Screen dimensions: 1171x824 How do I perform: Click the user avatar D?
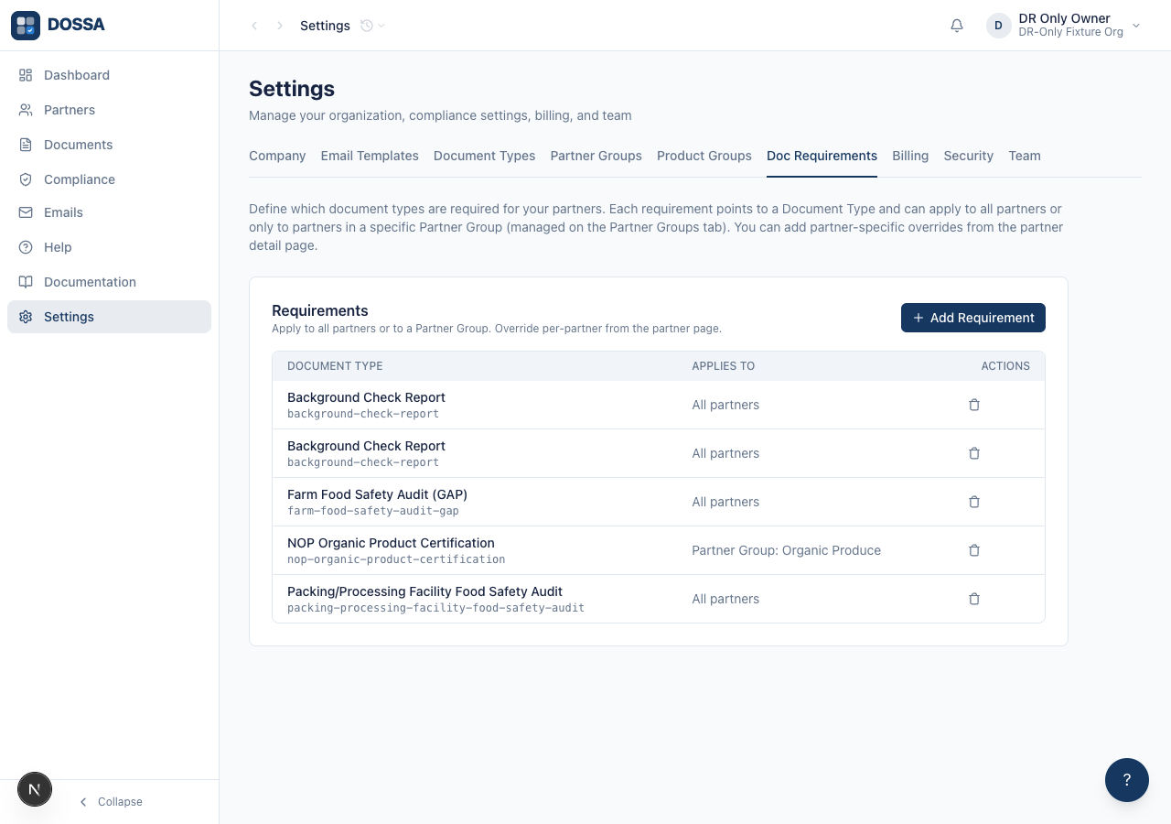(x=998, y=26)
